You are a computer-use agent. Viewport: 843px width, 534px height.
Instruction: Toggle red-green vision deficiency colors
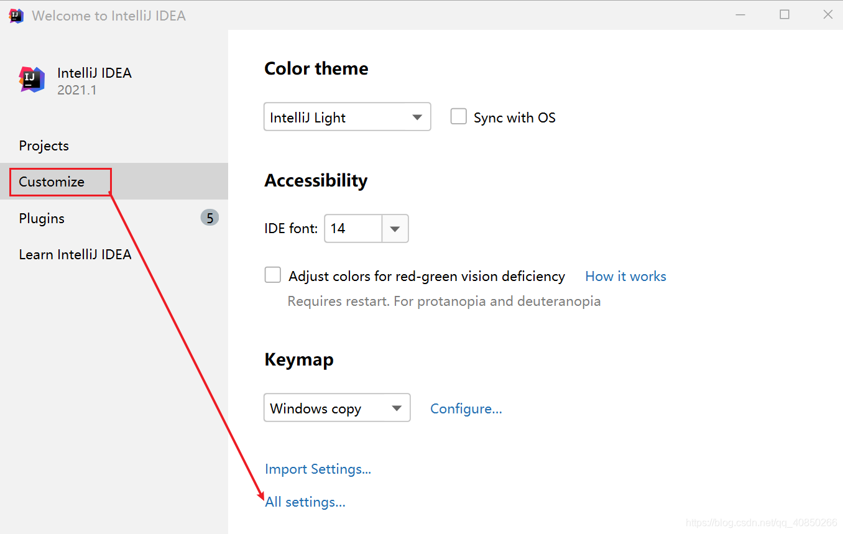pos(273,275)
